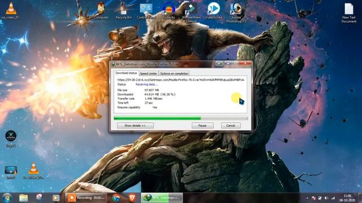Screen dimensions: 362x203
Task: Open the network signal tray icon
Action: pyautogui.click(x=333, y=198)
